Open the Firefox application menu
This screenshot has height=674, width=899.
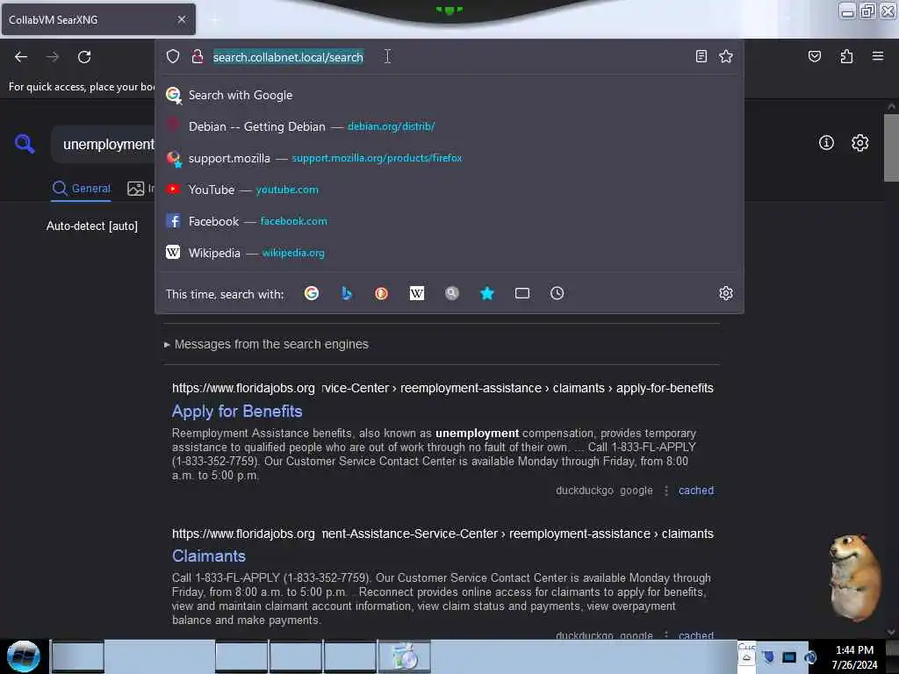pyautogui.click(x=878, y=56)
